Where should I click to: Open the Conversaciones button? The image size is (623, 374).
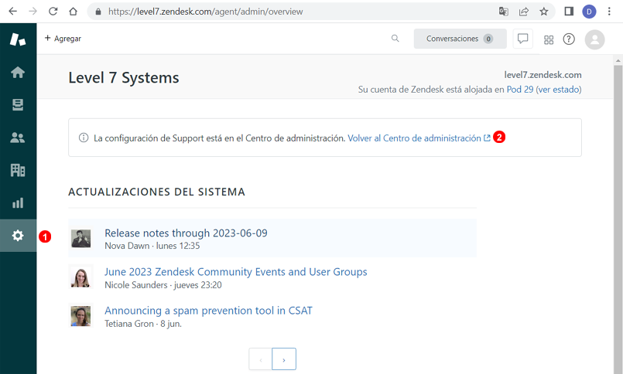tap(460, 39)
